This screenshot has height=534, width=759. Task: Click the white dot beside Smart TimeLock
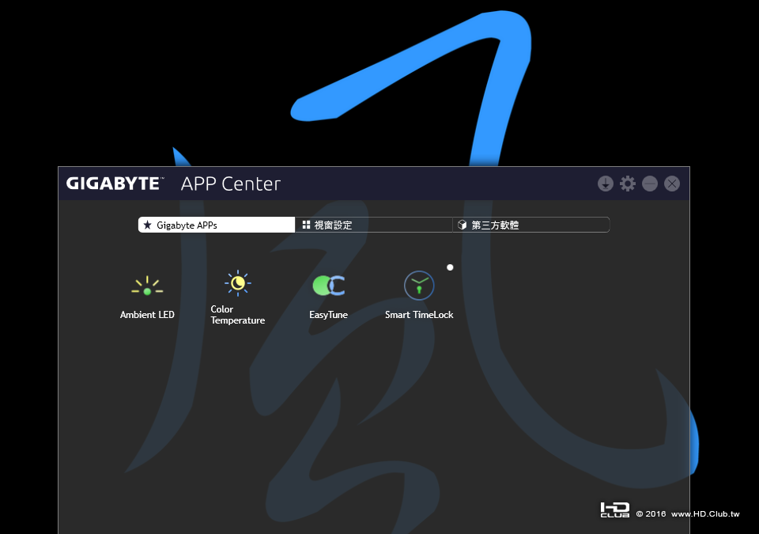[x=450, y=267]
